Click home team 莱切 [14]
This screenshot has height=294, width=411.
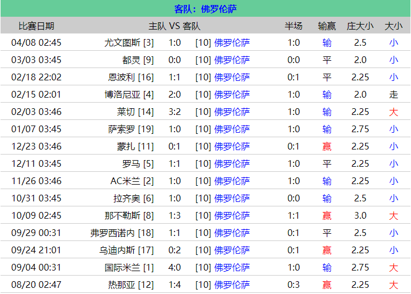pos(136,112)
